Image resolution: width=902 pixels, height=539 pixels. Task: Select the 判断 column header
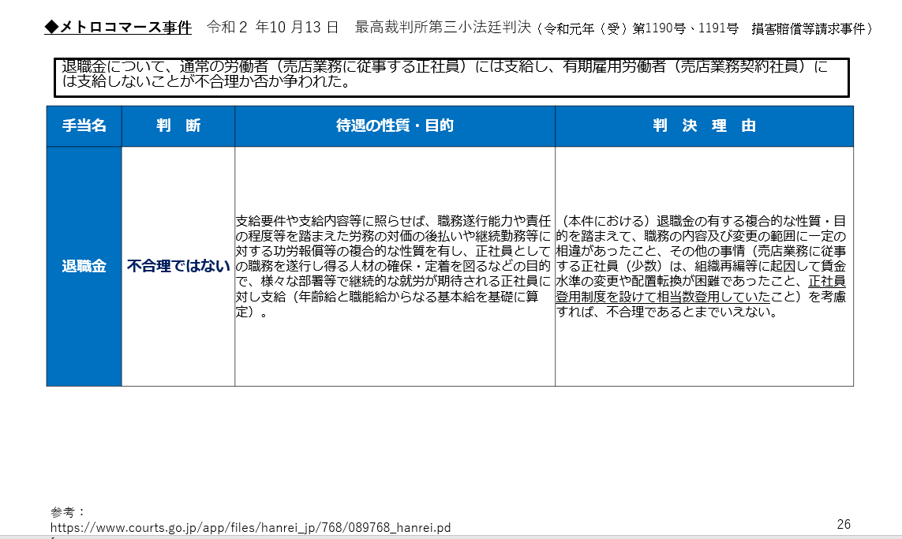178,126
